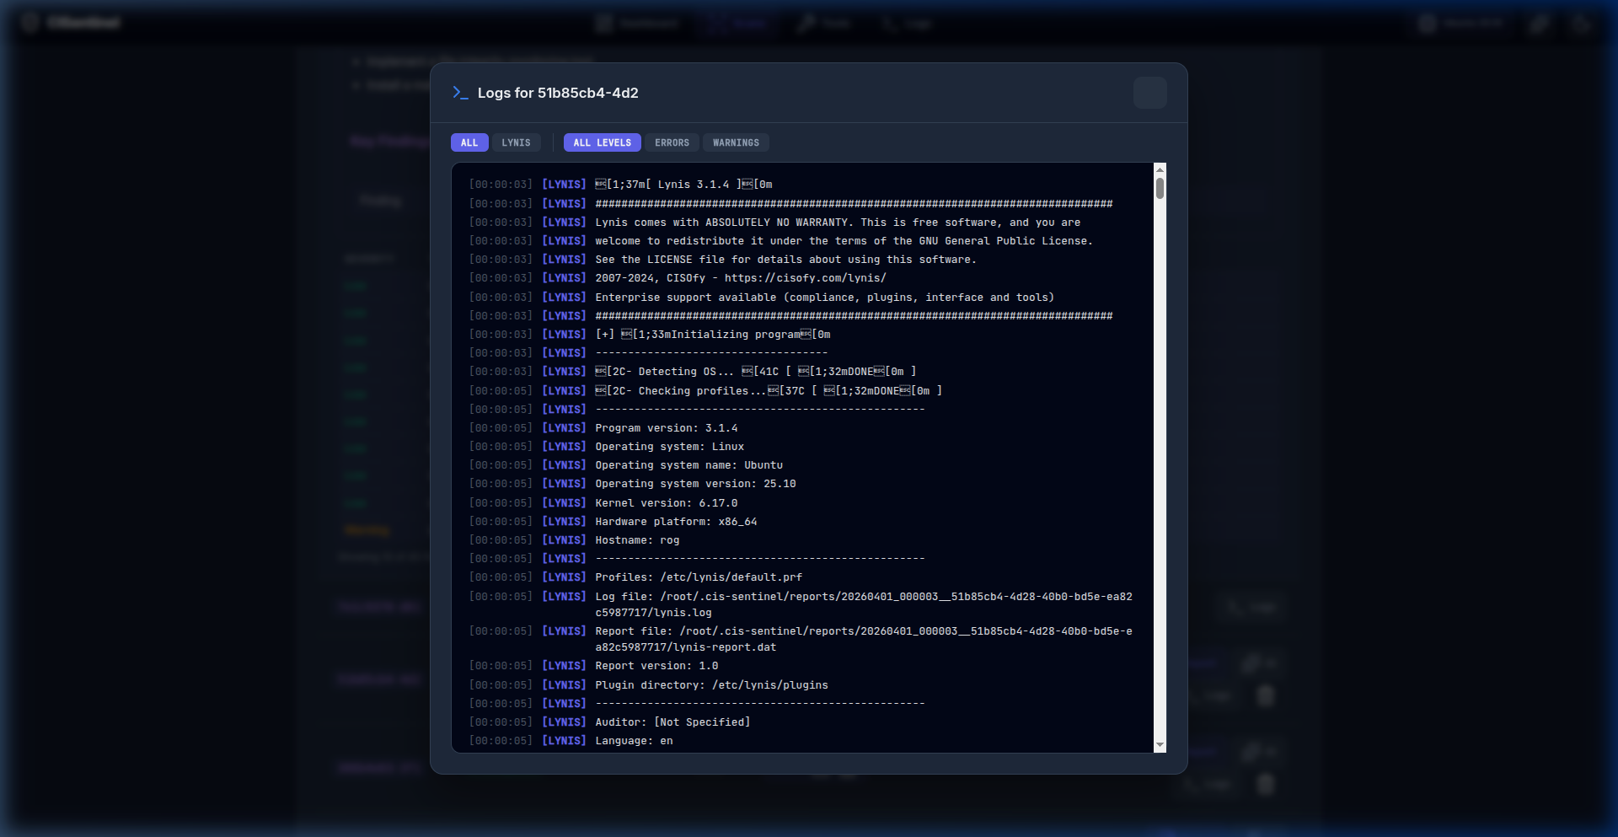Click the log scrollbar thumb
Screen dimensions: 1618x837
[1160, 188]
